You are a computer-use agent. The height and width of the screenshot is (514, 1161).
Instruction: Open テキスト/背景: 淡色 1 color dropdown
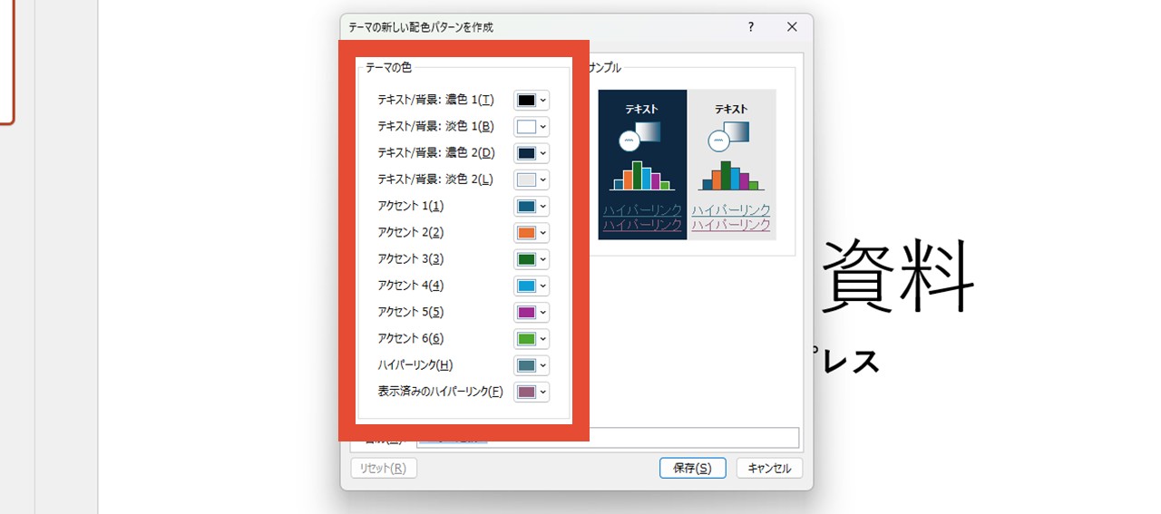(x=532, y=127)
